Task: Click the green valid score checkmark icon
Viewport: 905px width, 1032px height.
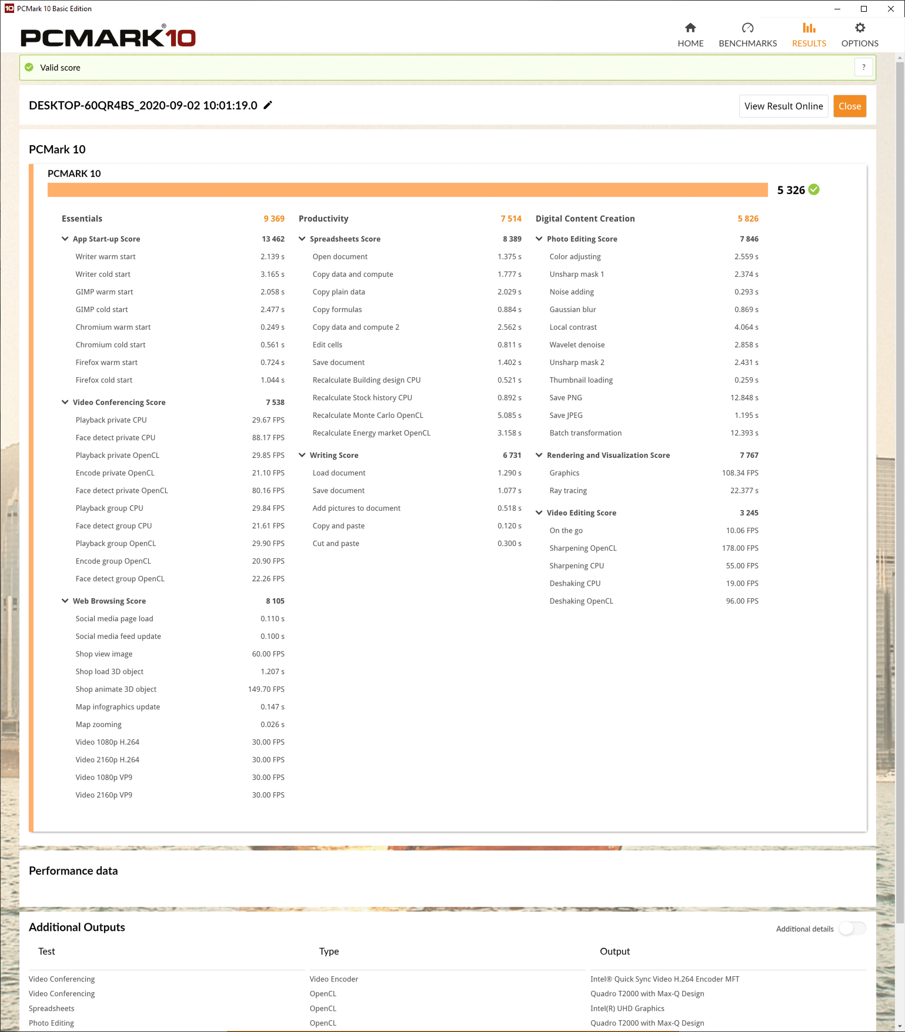Action: click(x=29, y=67)
